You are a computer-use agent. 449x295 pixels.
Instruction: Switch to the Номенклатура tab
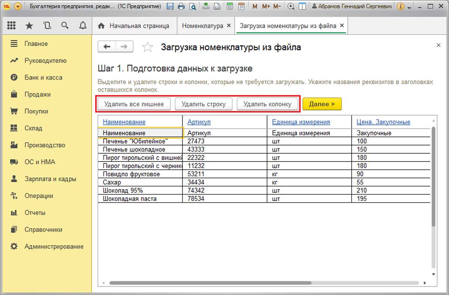(x=202, y=26)
